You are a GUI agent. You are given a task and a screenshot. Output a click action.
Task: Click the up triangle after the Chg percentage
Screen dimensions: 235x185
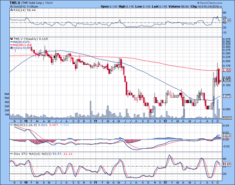click(x=221, y=6)
